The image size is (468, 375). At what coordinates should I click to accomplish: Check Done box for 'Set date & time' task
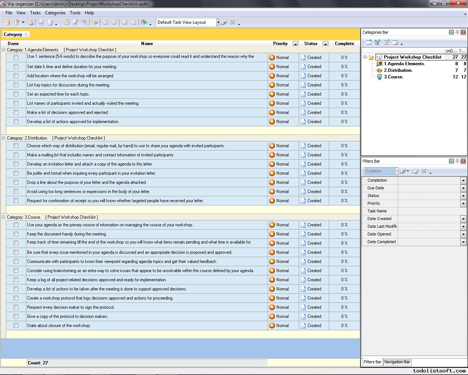(16, 67)
